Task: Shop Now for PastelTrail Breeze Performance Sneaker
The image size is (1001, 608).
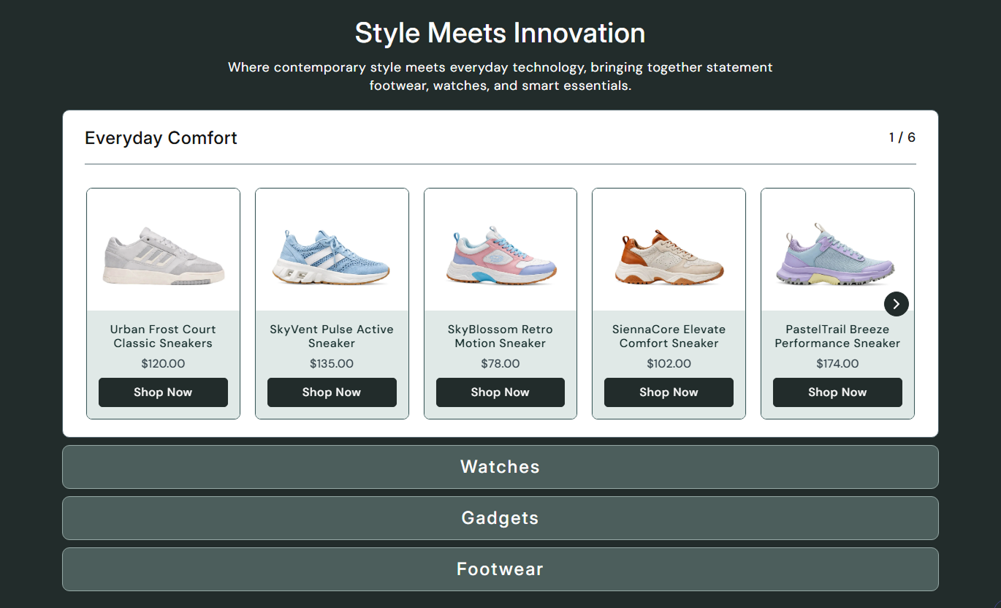Action: [837, 392]
